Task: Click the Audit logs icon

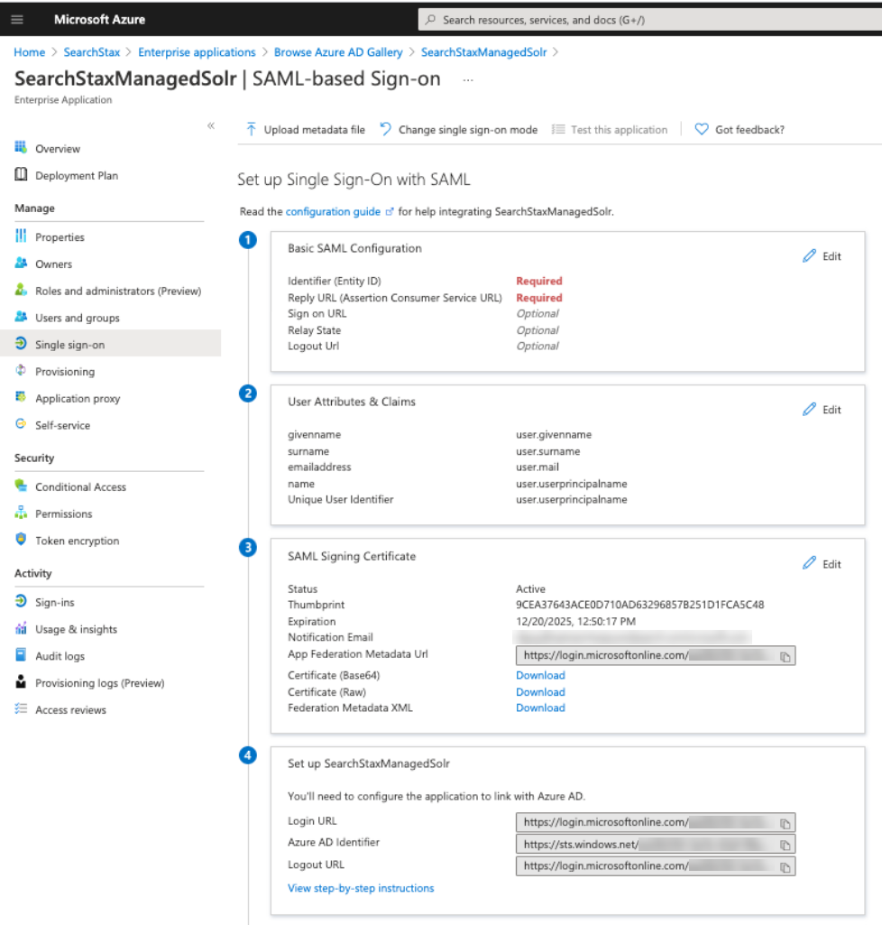Action: click(21, 655)
